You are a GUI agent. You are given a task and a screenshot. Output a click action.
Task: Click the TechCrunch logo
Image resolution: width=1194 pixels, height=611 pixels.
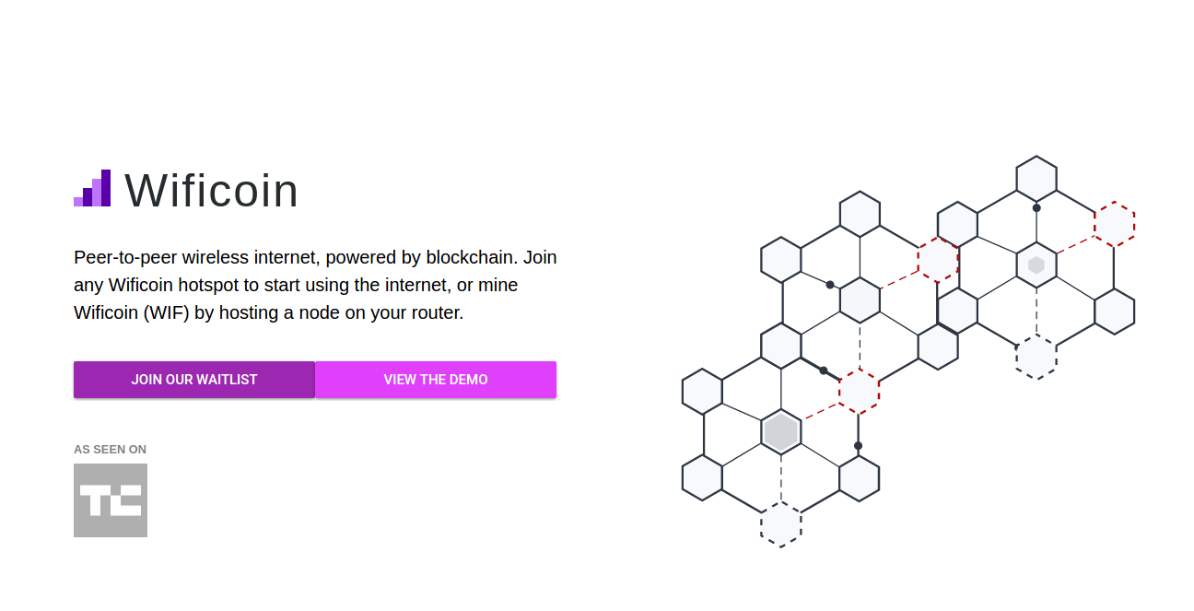pos(111,500)
